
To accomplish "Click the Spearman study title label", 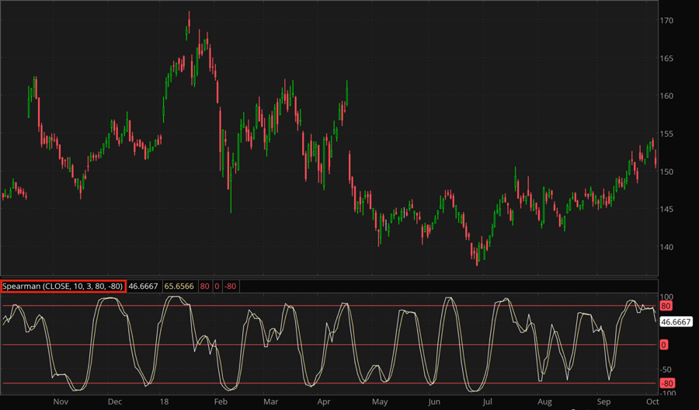I will pos(62,287).
